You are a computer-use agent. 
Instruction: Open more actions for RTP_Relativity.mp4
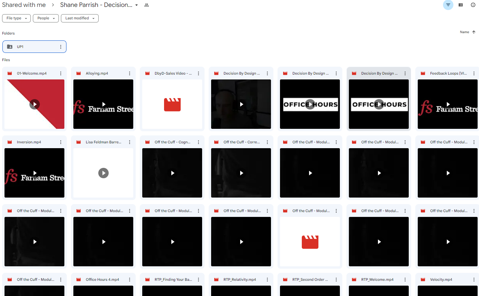point(267,280)
